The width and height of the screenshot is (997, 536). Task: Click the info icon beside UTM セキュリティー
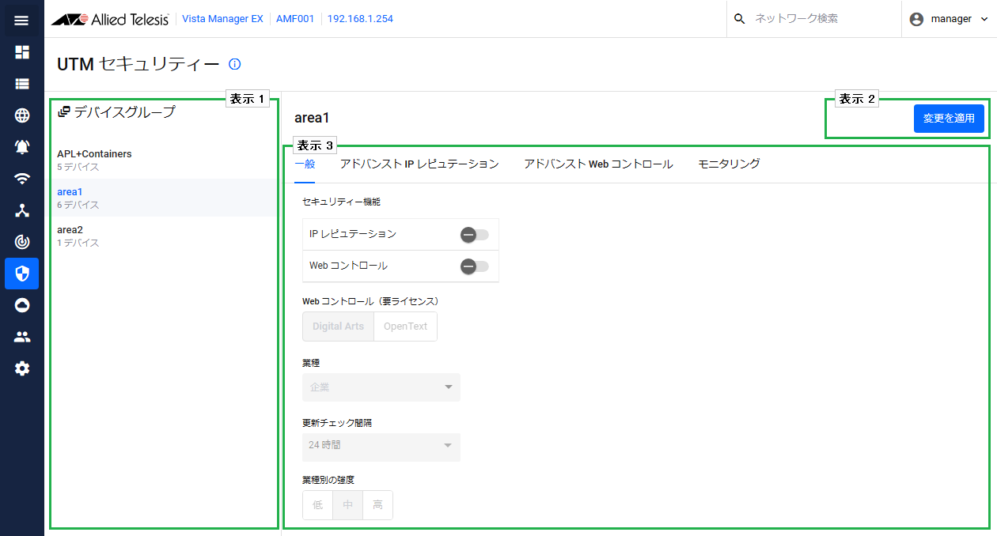pyautogui.click(x=234, y=65)
